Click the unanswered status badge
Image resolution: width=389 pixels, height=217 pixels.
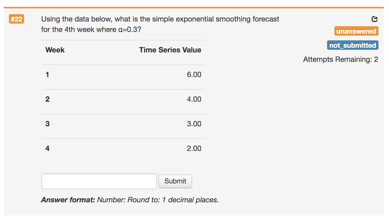[356, 31]
